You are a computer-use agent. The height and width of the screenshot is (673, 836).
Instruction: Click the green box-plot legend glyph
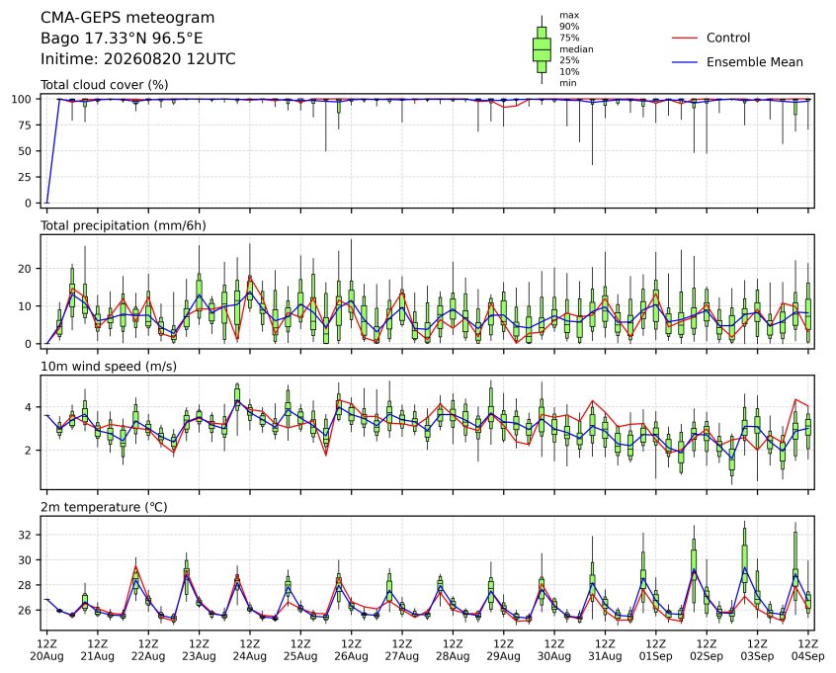pyautogui.click(x=542, y=49)
